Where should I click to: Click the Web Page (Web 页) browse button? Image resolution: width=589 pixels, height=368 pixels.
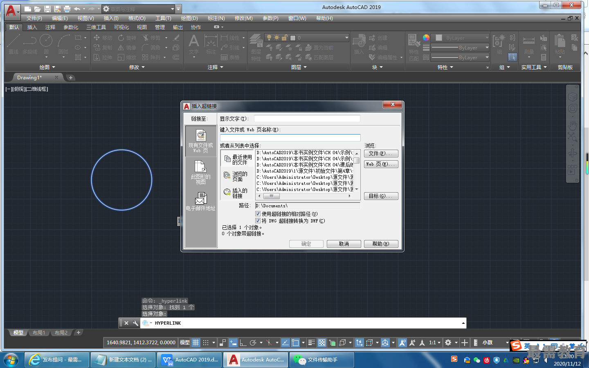[381, 164]
